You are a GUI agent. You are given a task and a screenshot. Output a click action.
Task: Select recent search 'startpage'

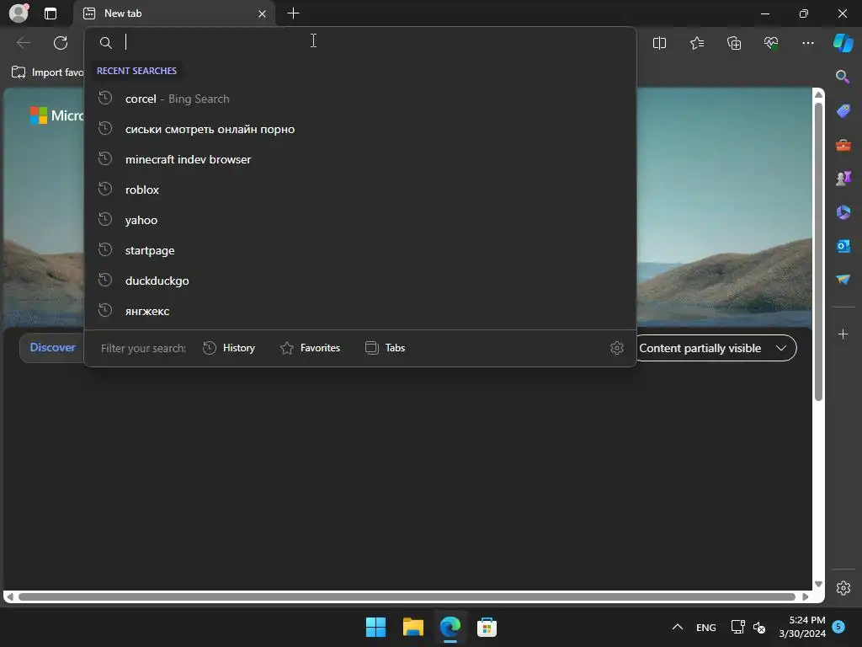click(360, 250)
